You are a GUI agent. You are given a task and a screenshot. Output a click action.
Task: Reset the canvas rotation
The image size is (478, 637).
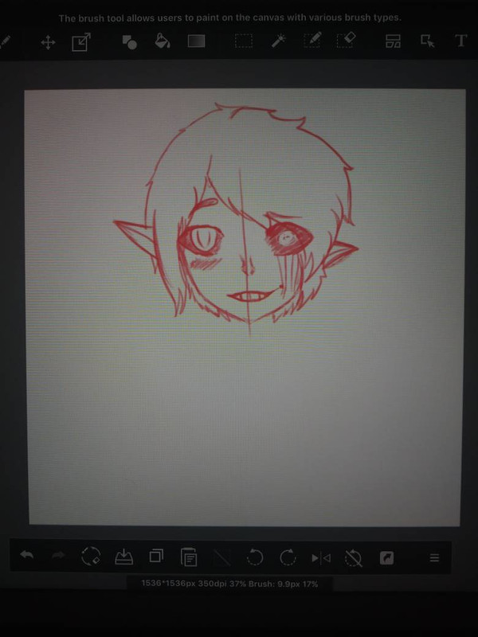(x=353, y=558)
